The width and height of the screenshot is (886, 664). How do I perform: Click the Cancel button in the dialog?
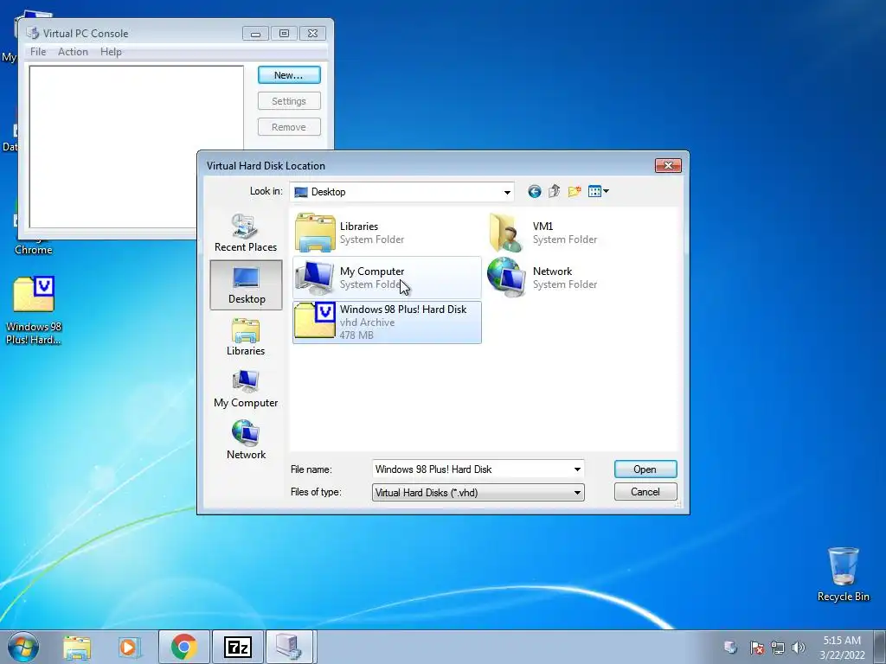click(645, 492)
